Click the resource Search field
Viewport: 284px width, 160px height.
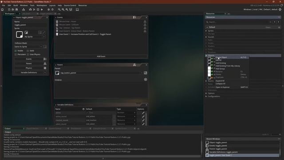coord(237,22)
